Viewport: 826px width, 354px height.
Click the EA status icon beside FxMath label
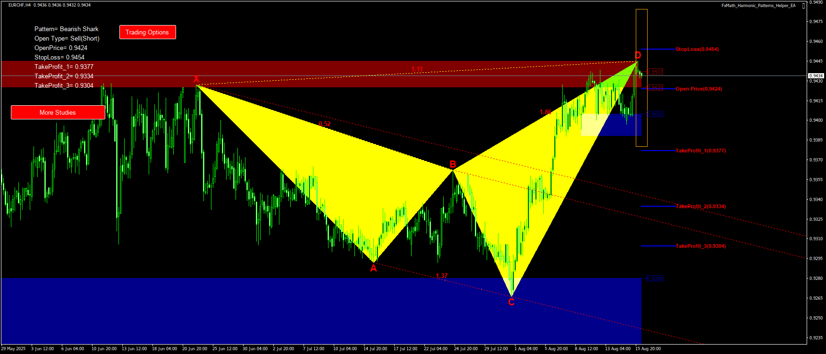(x=804, y=6)
